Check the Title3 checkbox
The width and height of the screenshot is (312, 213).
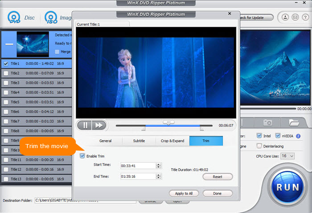(x=6, y=83)
